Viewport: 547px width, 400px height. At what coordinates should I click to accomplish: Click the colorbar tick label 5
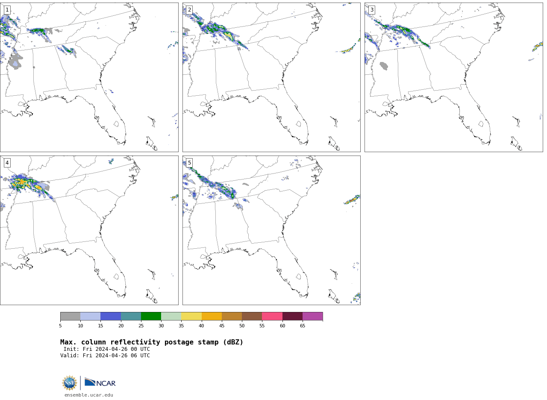coord(60,326)
